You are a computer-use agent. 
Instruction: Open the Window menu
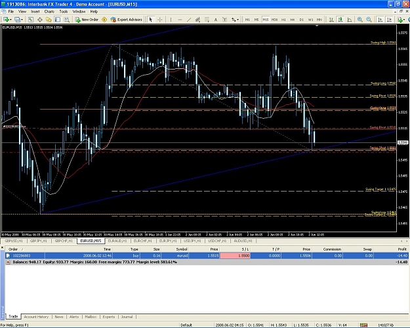point(79,12)
